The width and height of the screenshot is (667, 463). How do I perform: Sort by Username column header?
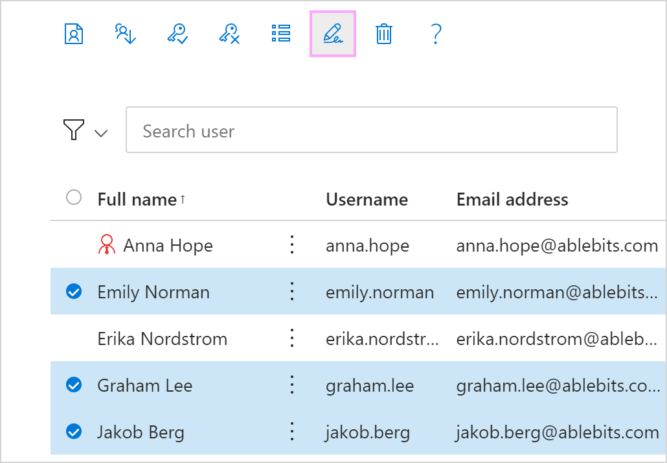coord(367,199)
